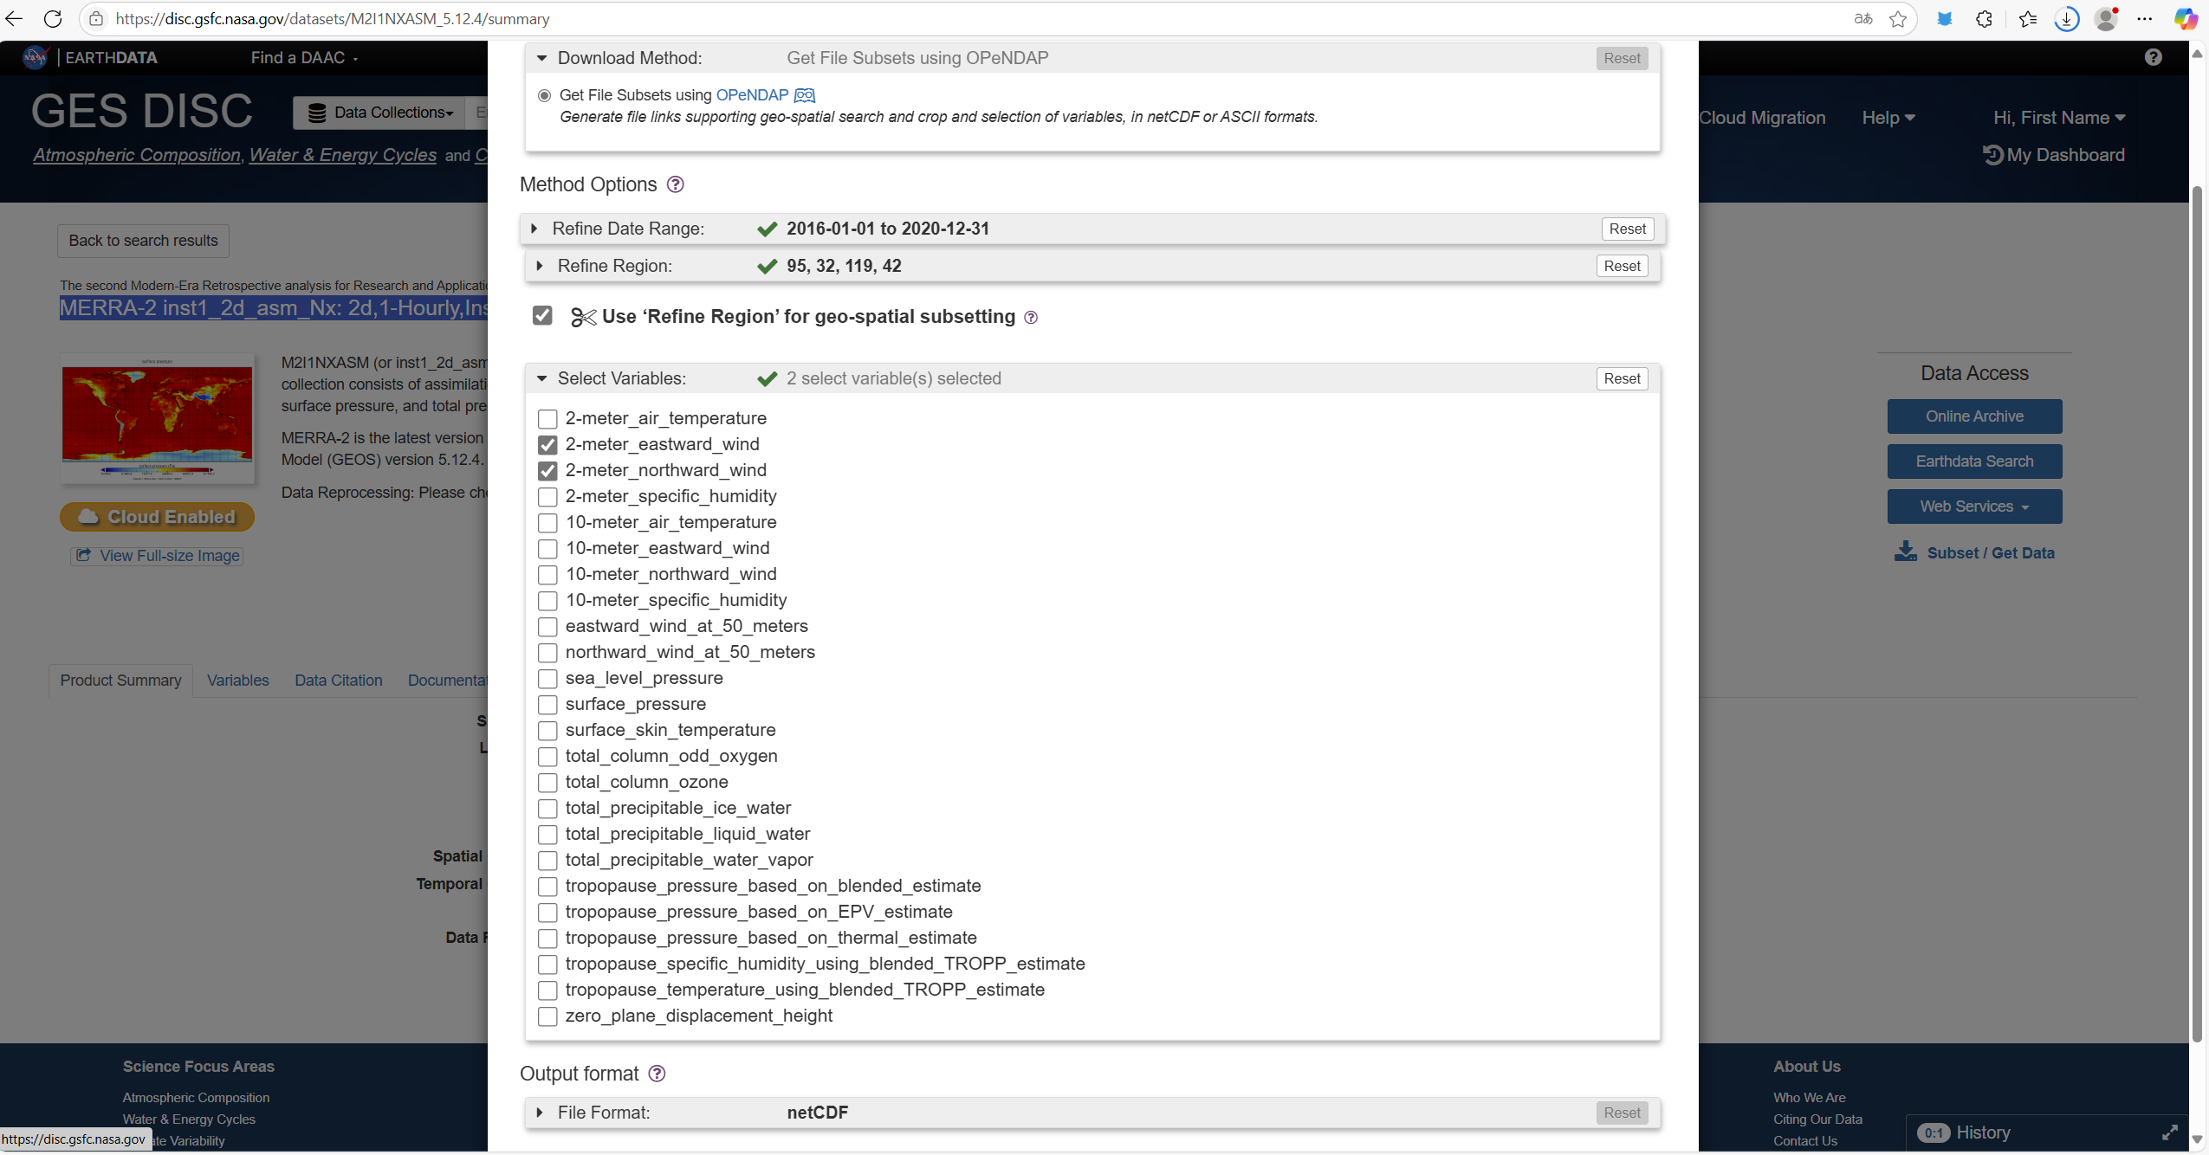Click the Output format help question icon
This screenshot has width=2209, height=1155.
pyautogui.click(x=658, y=1074)
